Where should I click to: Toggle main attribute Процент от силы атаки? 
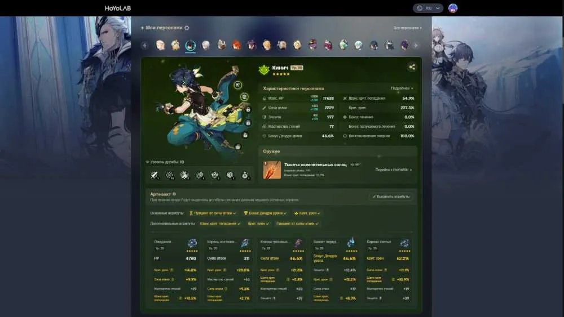click(x=213, y=213)
